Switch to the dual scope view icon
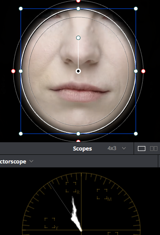The height and width of the screenshot is (235, 160). point(154,148)
